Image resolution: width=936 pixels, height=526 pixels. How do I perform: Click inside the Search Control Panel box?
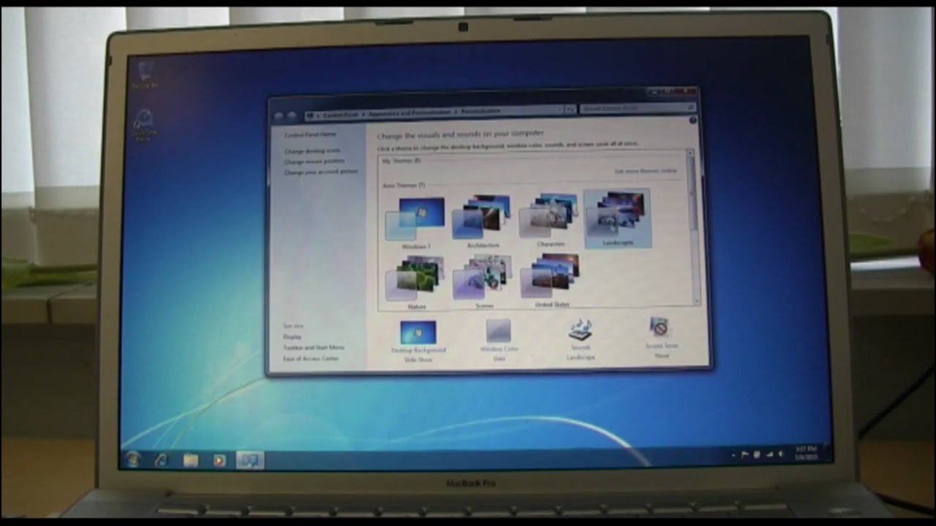pos(633,108)
